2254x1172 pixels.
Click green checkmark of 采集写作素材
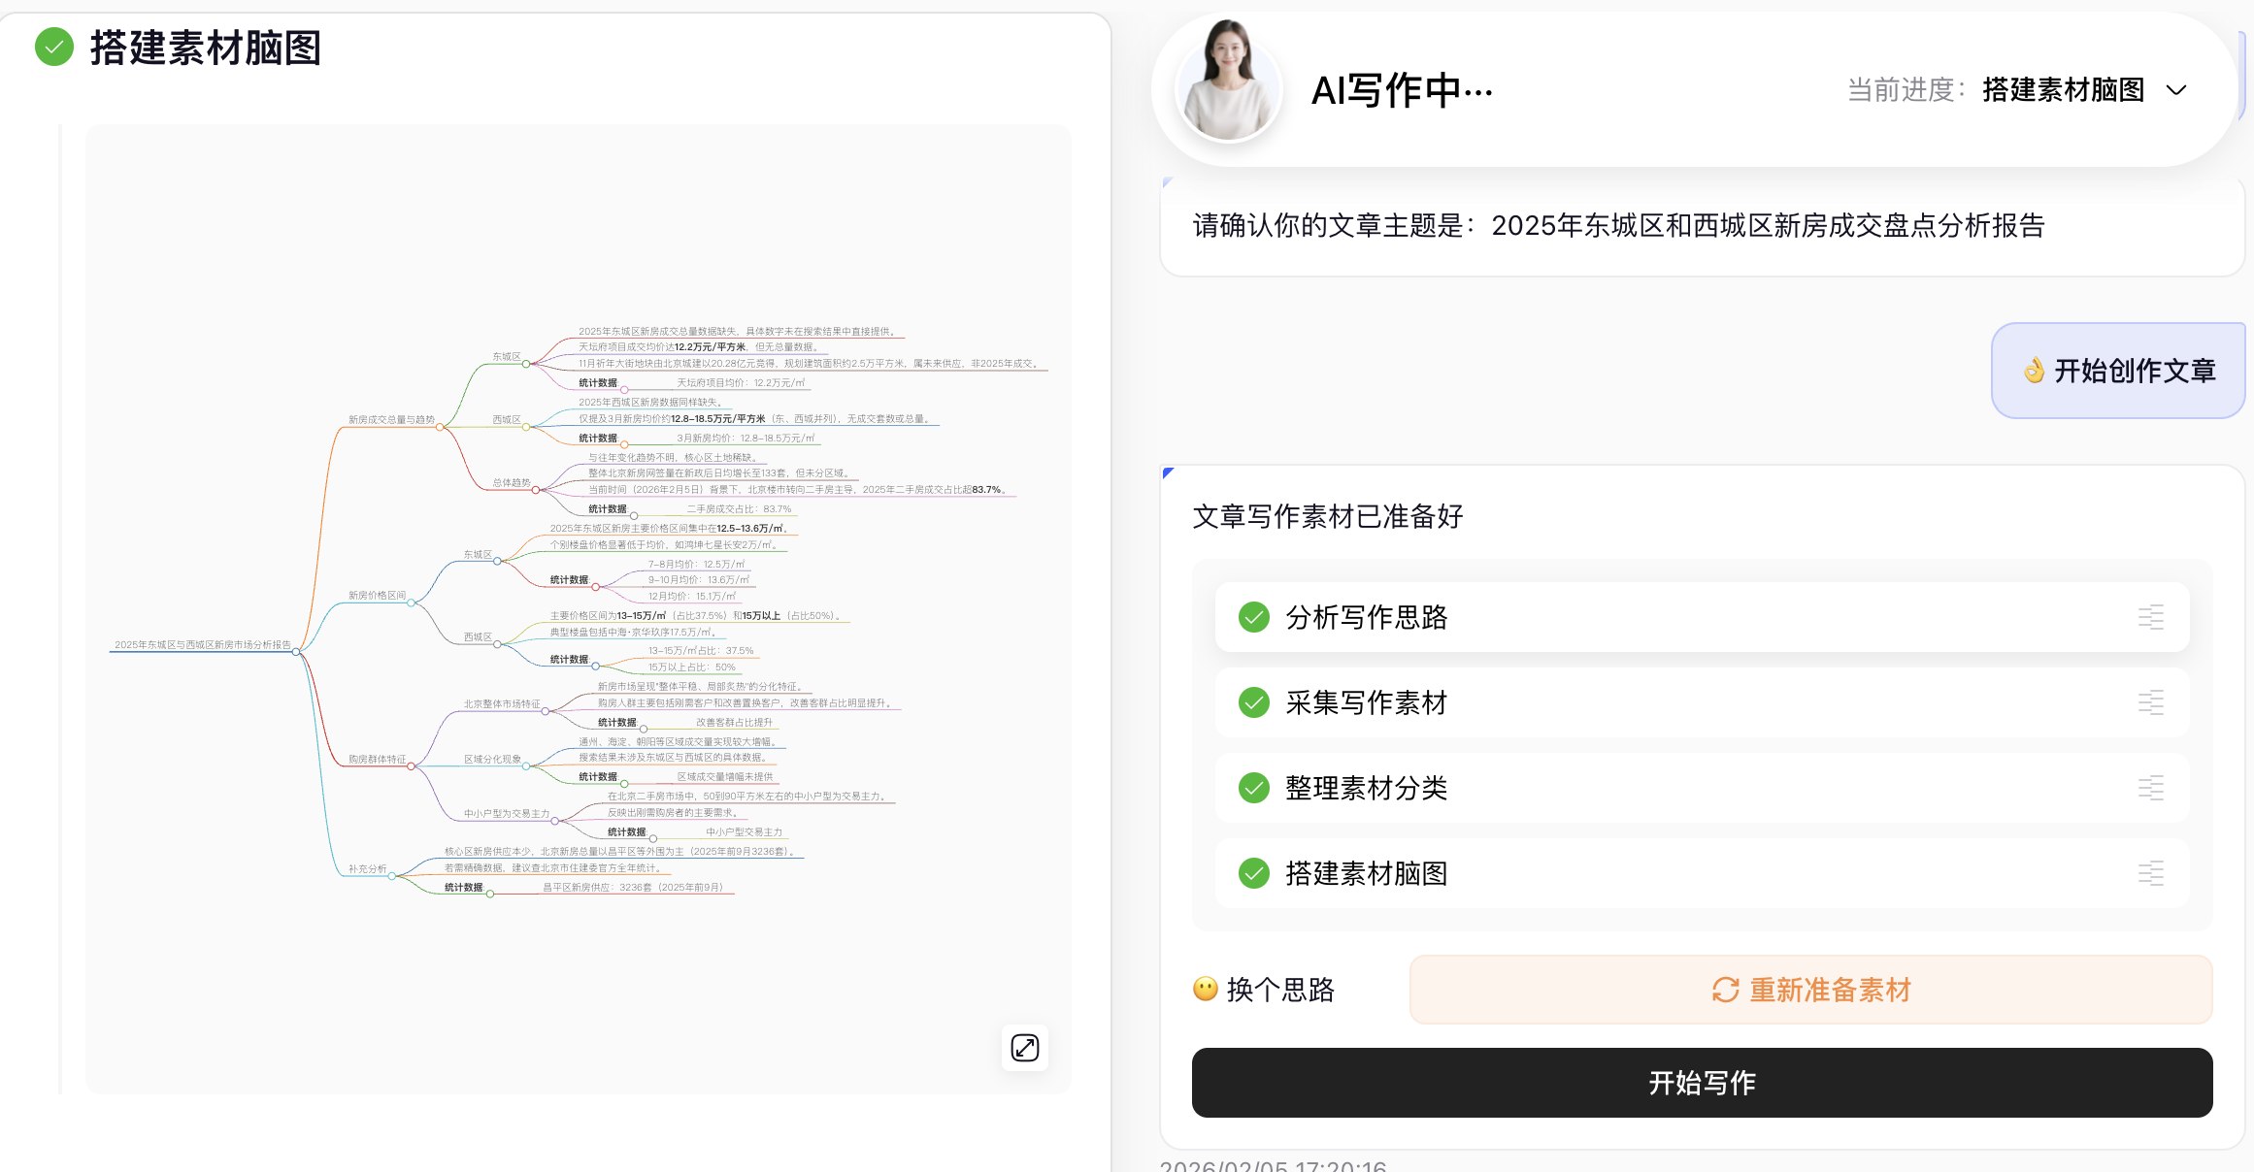(x=1254, y=702)
